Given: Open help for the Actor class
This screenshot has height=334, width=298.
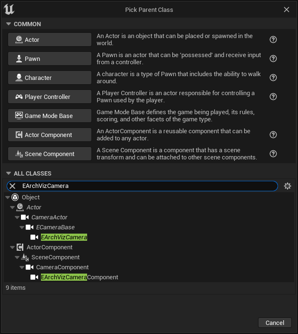Looking at the screenshot, I should click(x=273, y=40).
